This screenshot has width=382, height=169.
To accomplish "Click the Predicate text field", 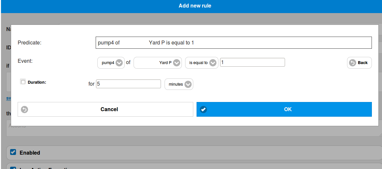I will click(234, 43).
